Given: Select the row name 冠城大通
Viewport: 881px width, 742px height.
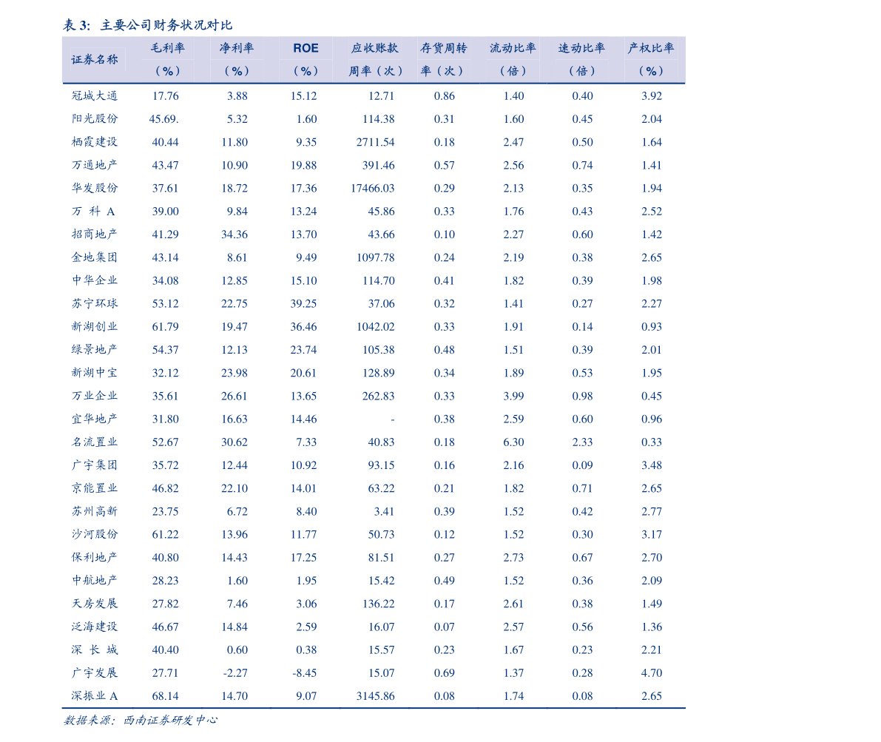Looking at the screenshot, I should click(95, 95).
